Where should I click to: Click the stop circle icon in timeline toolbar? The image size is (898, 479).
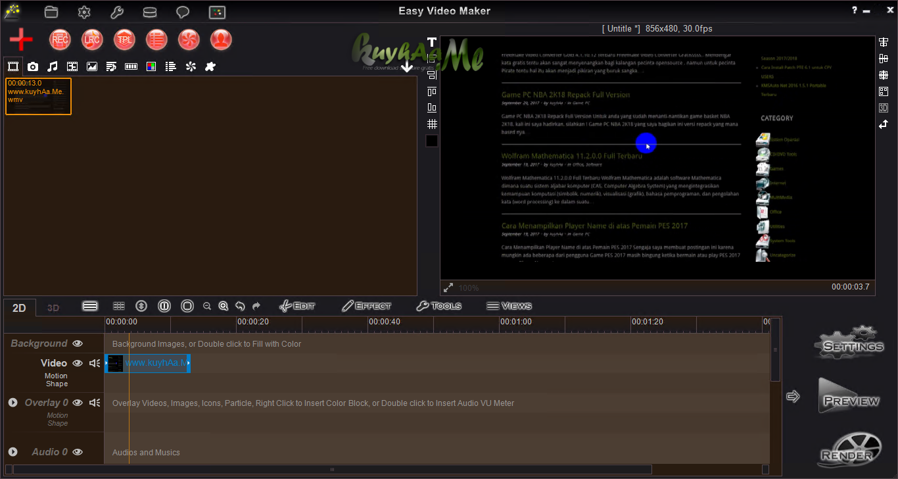tap(187, 306)
